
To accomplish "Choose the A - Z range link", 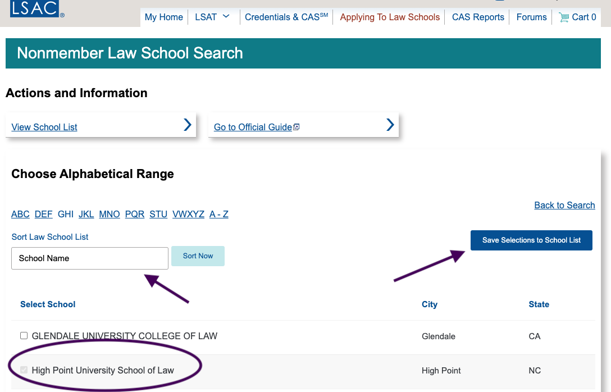I will (x=218, y=214).
